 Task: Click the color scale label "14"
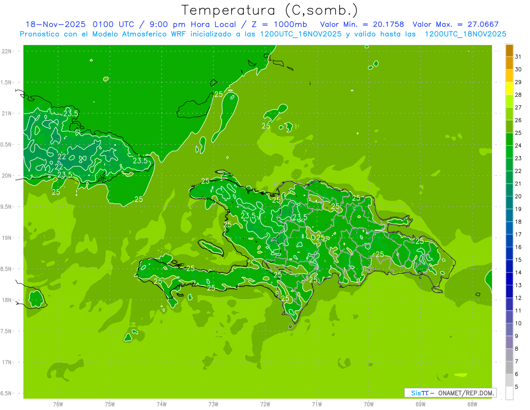click(x=518, y=272)
